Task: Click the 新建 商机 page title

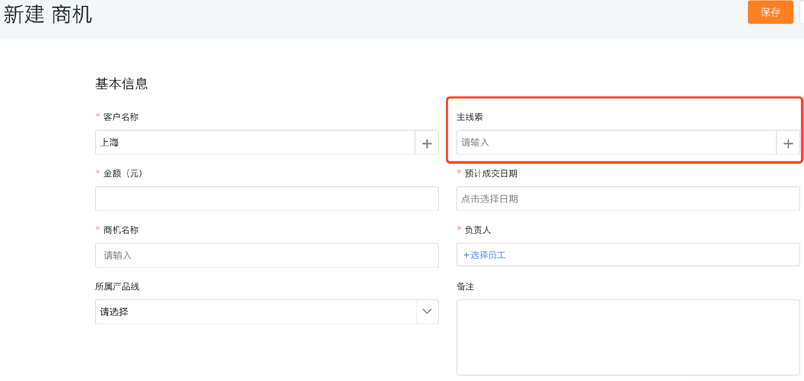Action: click(48, 14)
